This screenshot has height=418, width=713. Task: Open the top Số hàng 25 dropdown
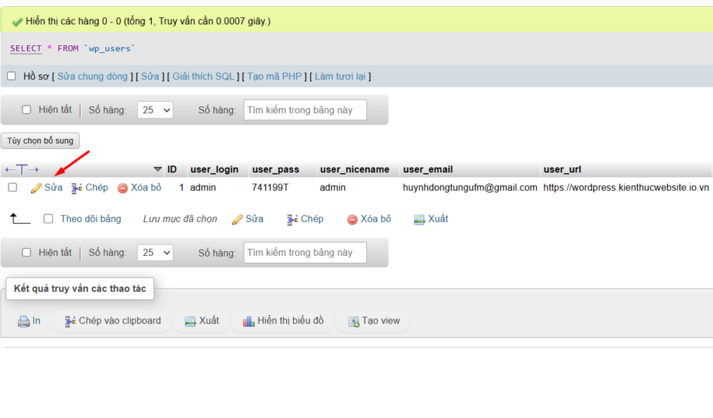coord(155,110)
